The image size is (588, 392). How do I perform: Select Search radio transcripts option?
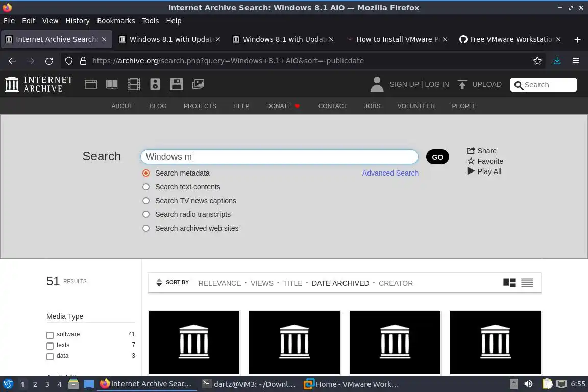pyautogui.click(x=146, y=214)
